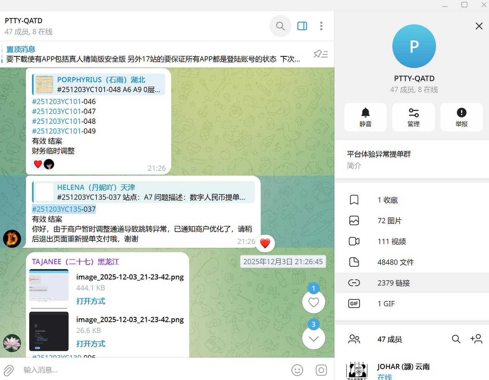489x380 pixels.
Task: Open second image thumbnail (26.6 KB)
Action: point(49,331)
